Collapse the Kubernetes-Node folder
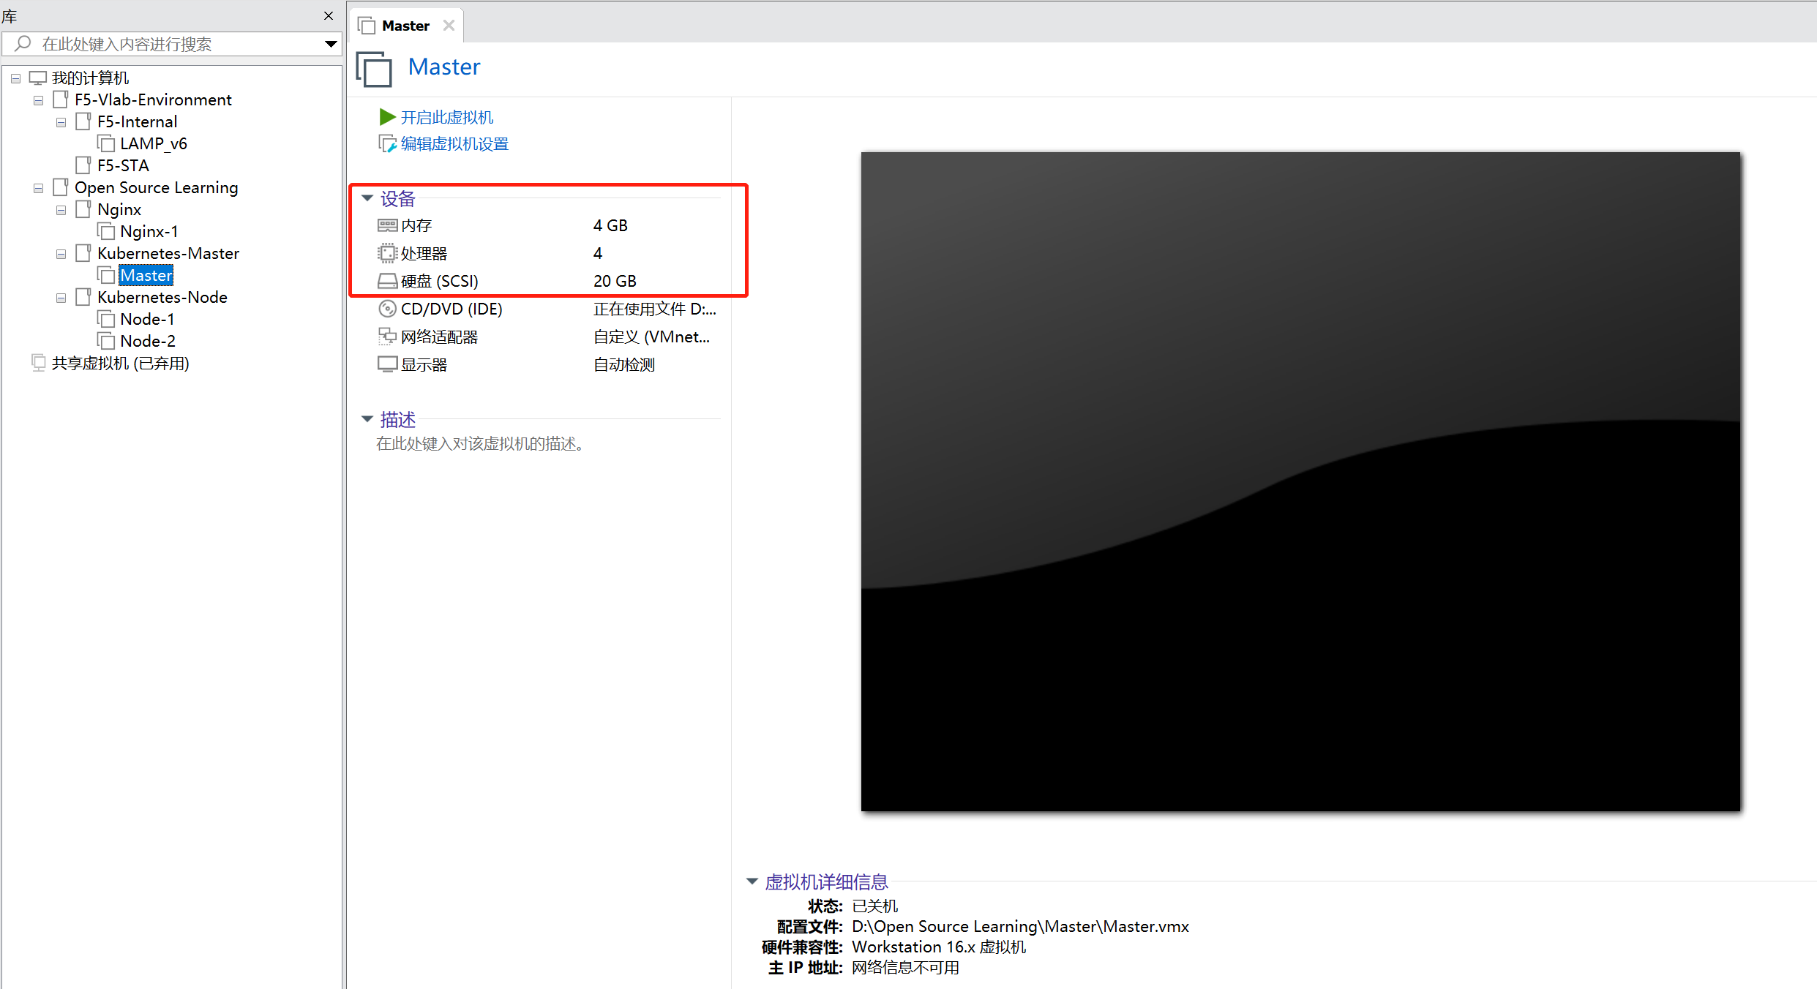The width and height of the screenshot is (1817, 989). (61, 298)
